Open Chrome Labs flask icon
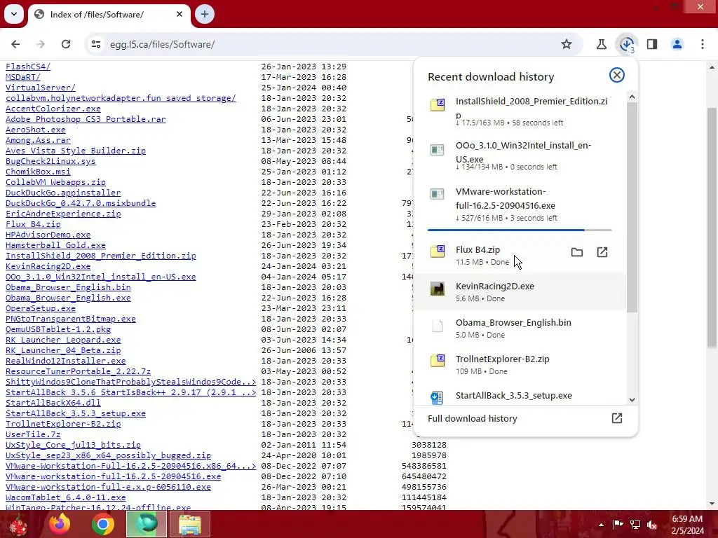The width and height of the screenshot is (718, 538). pos(601,44)
